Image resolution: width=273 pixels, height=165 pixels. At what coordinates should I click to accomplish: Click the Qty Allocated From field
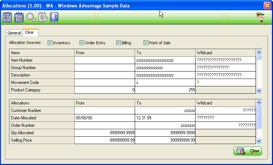tap(105, 133)
